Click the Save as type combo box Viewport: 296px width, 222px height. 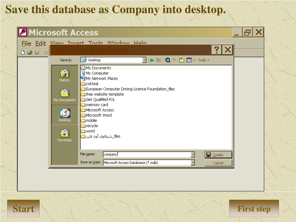pos(149,162)
